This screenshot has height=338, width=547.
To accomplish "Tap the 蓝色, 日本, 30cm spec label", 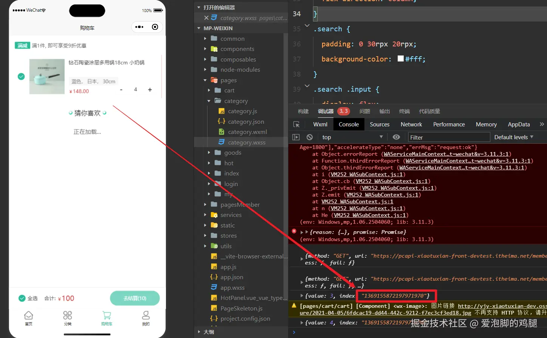I will 93,81.
